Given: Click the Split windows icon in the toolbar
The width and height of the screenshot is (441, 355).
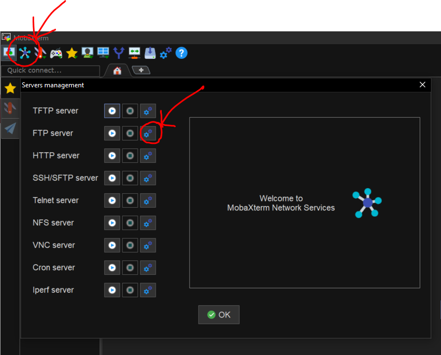Looking at the screenshot, I should tap(103, 53).
